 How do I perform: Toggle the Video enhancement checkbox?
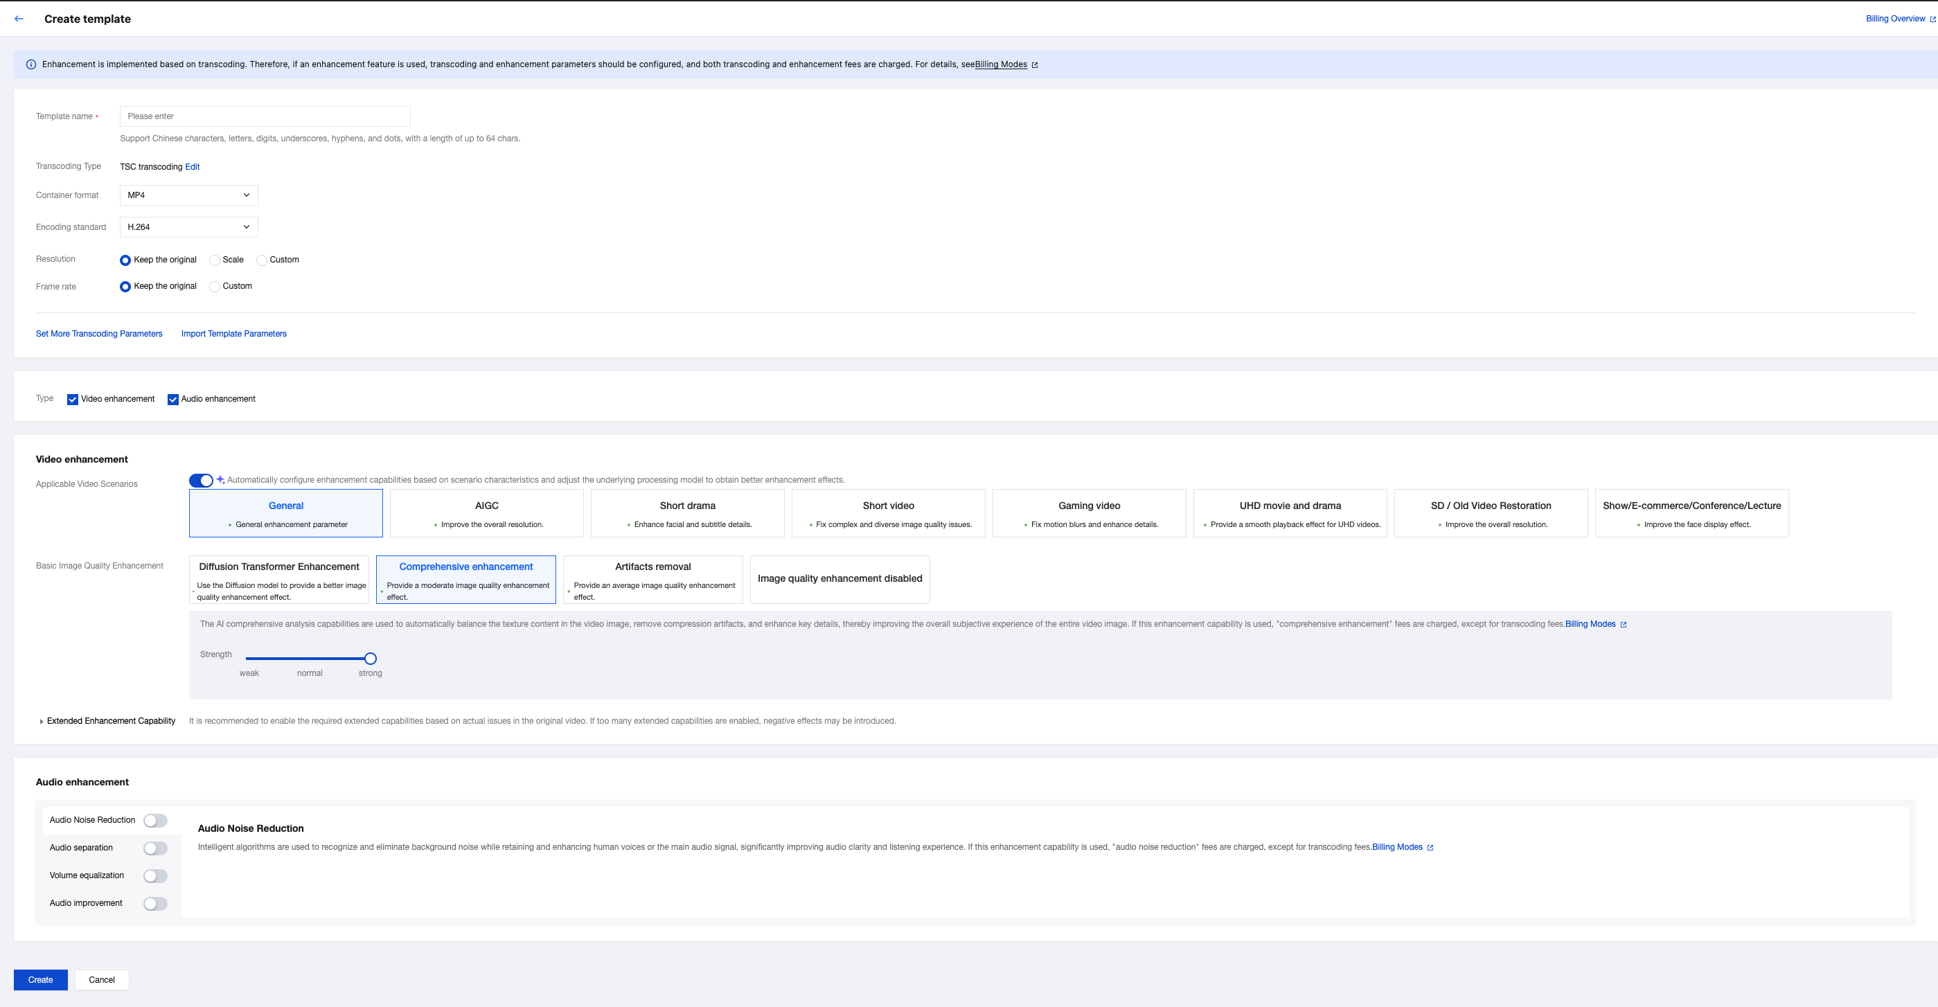[73, 400]
